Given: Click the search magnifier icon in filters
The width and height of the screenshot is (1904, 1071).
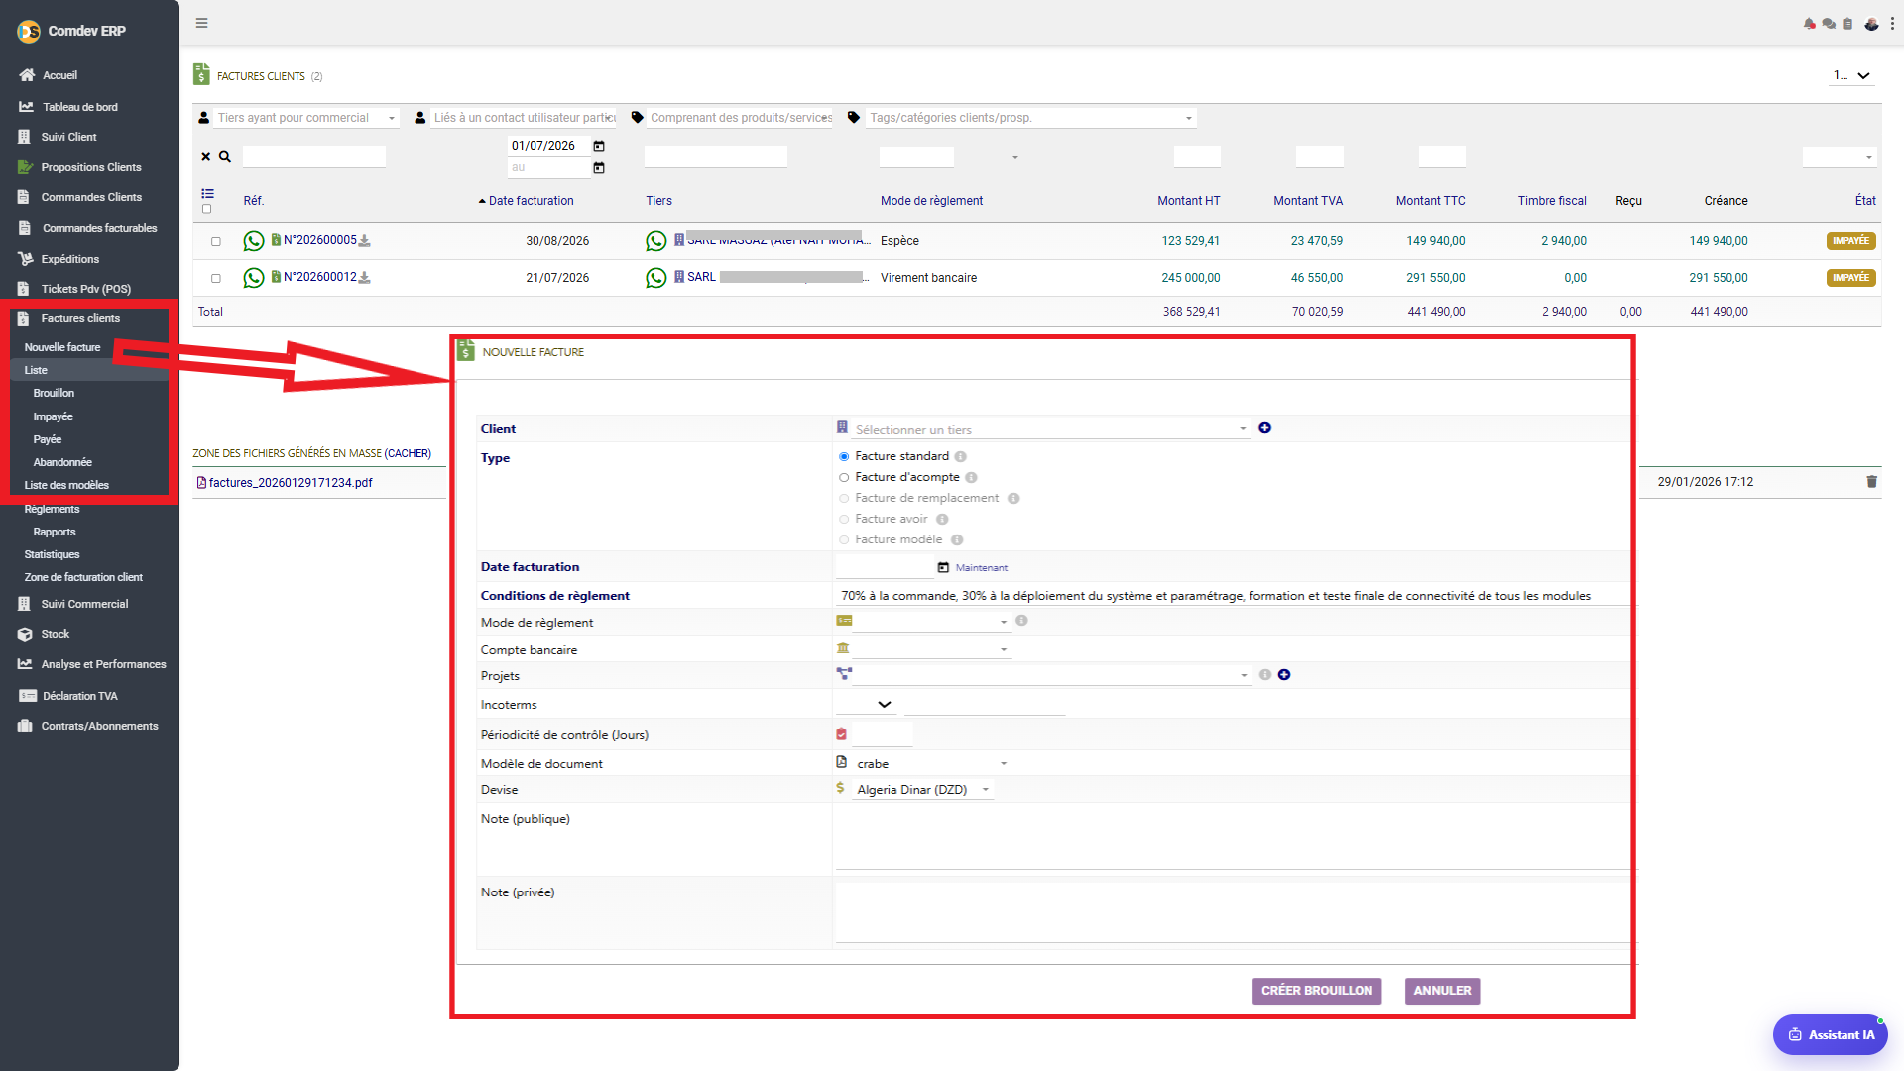Looking at the screenshot, I should point(225,157).
